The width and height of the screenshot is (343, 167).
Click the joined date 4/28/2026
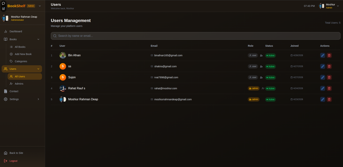click(x=298, y=55)
